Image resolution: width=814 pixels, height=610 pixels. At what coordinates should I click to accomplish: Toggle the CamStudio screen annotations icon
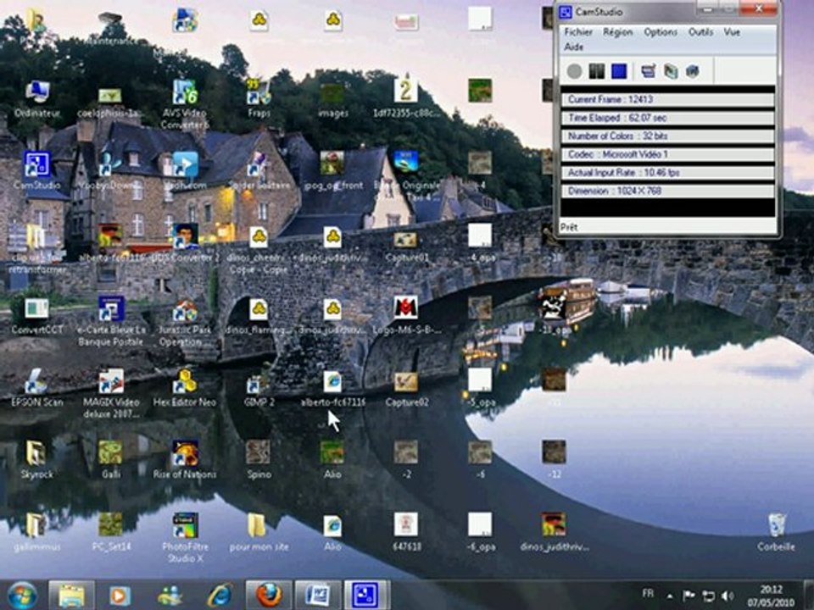649,71
